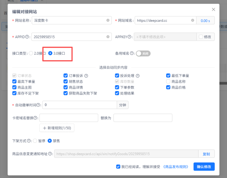Click the help icon beside 投诉处理
This screenshot has width=227, height=178.
coord(138,76)
